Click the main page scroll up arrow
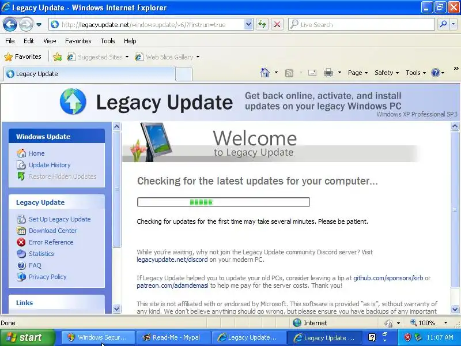461x346 pixels. [455, 126]
